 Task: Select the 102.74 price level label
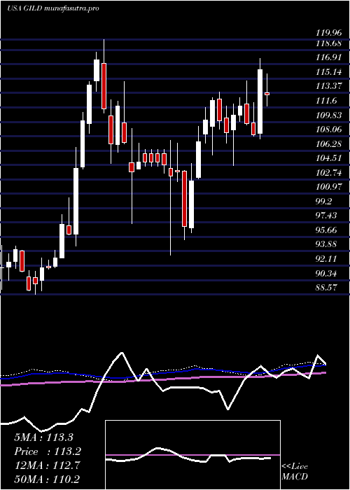click(x=328, y=173)
